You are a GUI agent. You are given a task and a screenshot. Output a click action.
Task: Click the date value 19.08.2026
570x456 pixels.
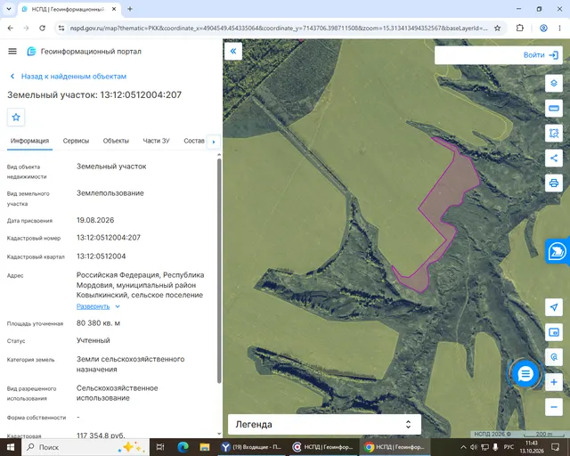point(95,220)
